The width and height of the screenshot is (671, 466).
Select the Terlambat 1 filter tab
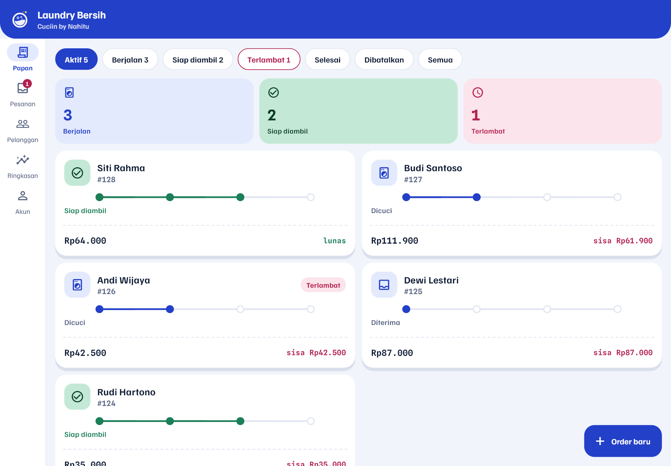[x=269, y=59]
